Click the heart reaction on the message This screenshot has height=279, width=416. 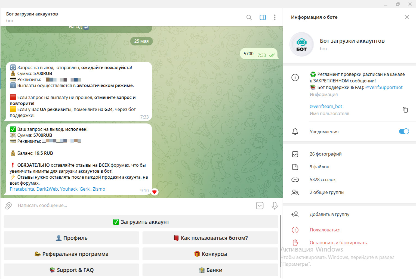coord(154,192)
